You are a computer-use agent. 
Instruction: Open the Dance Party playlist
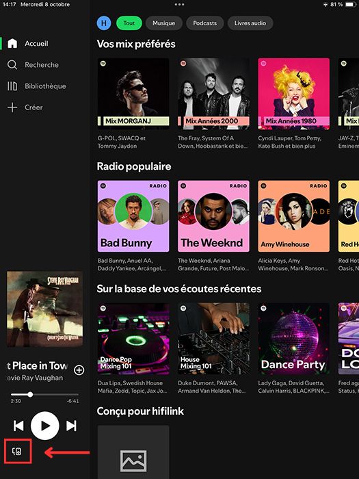[x=293, y=339]
